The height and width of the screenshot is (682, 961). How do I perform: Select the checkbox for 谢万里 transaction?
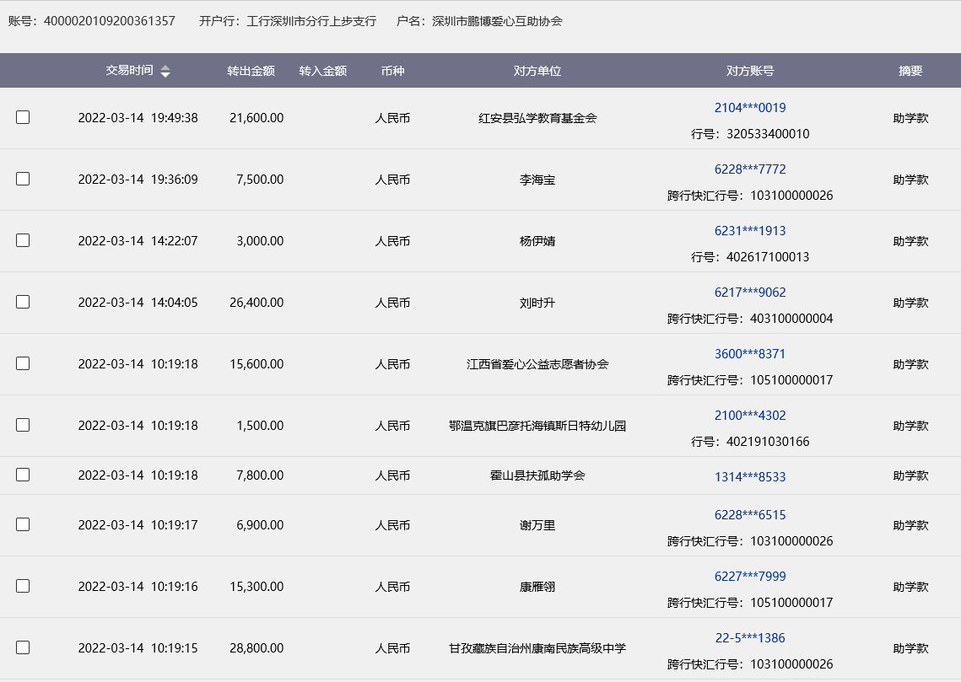23,524
